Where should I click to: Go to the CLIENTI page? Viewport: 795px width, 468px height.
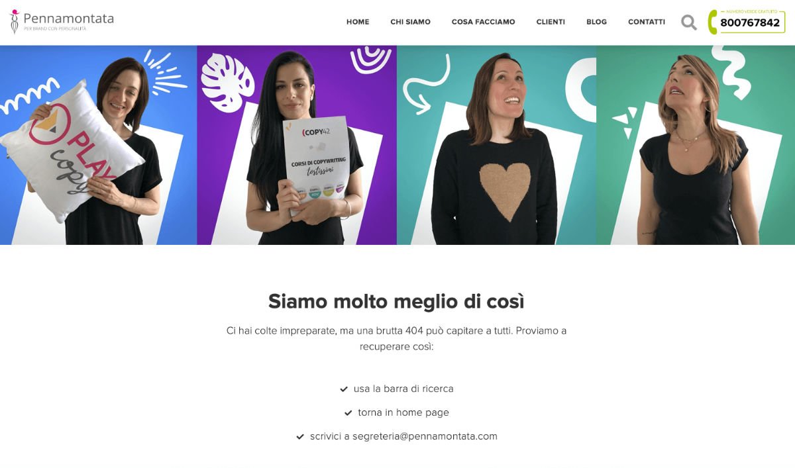coord(551,22)
